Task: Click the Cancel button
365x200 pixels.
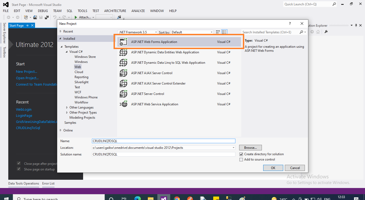Action: coord(295,168)
